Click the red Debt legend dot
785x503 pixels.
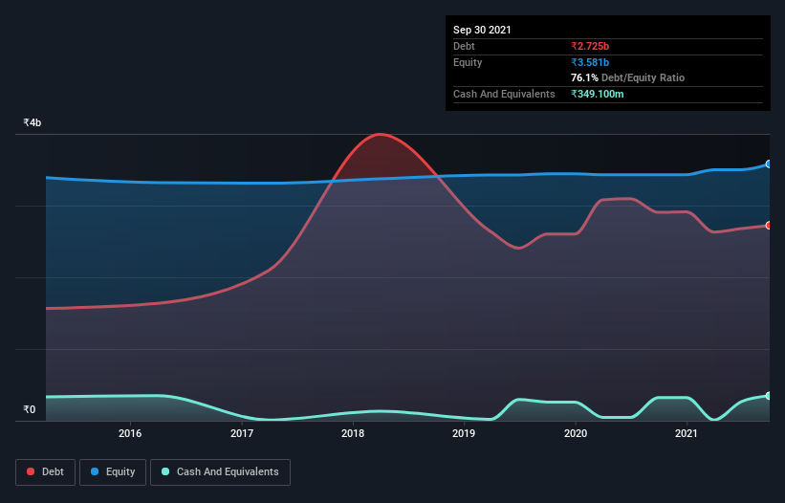31,471
